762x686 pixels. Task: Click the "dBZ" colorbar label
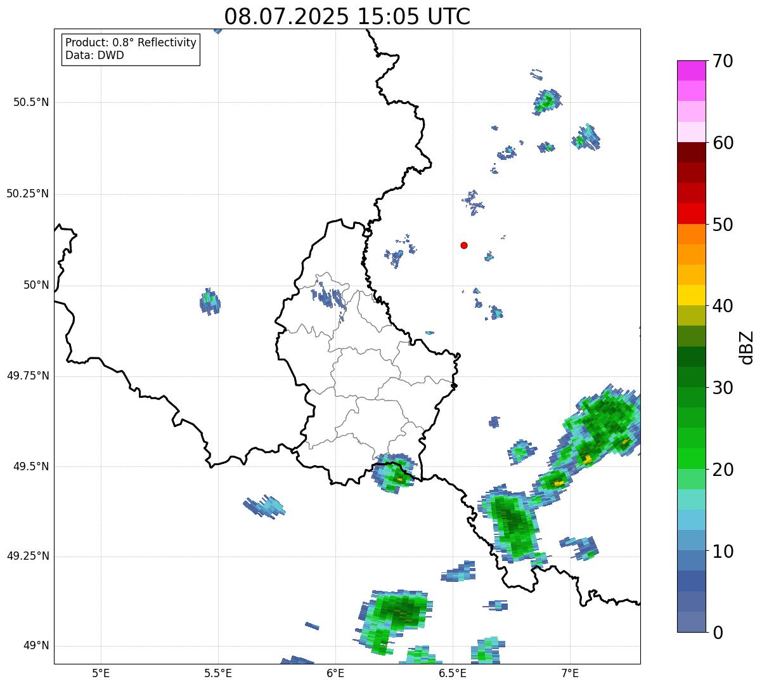(x=746, y=346)
